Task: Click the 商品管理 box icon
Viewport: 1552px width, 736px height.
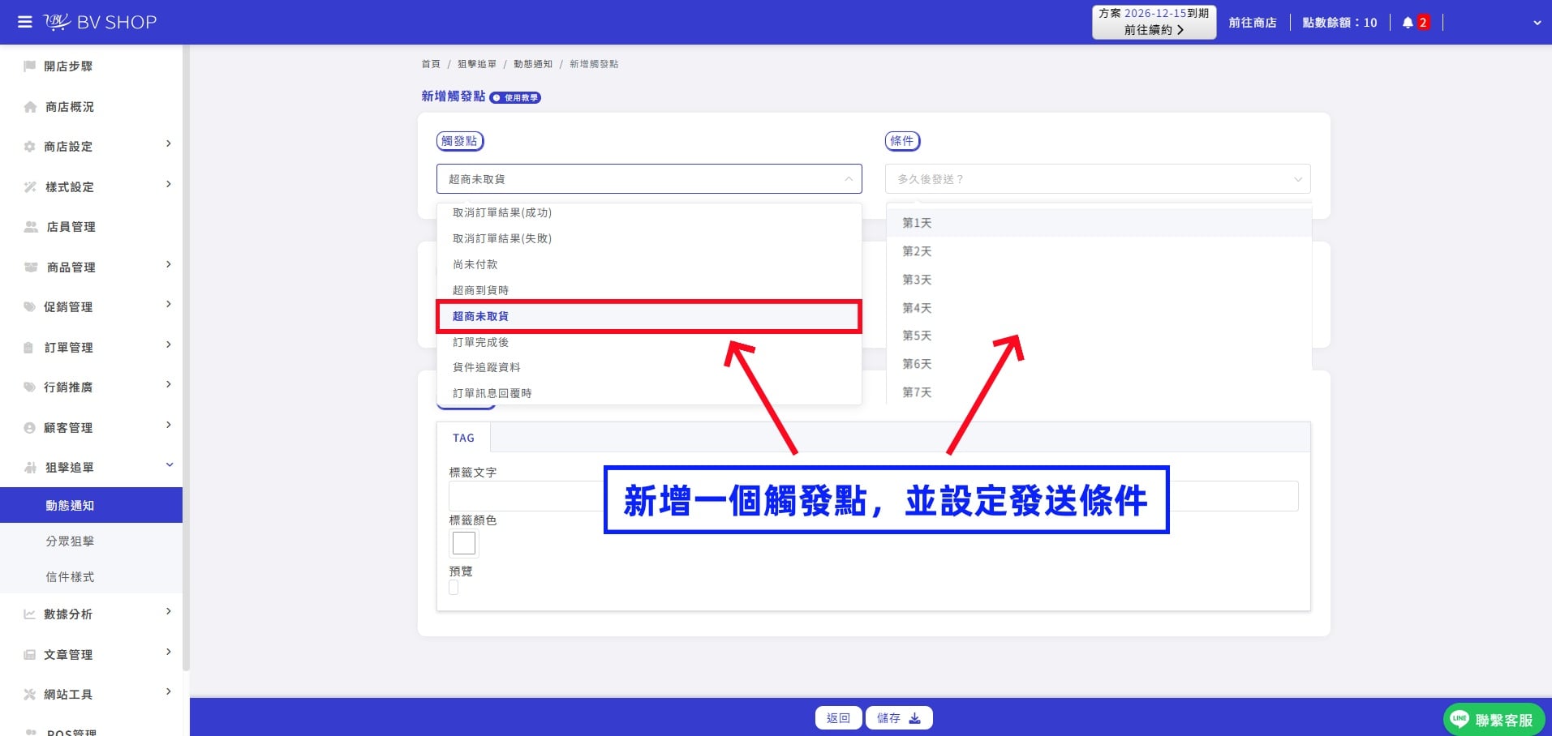Action: (31, 267)
